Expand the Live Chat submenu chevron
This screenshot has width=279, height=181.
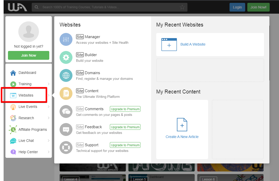[x=48, y=141]
